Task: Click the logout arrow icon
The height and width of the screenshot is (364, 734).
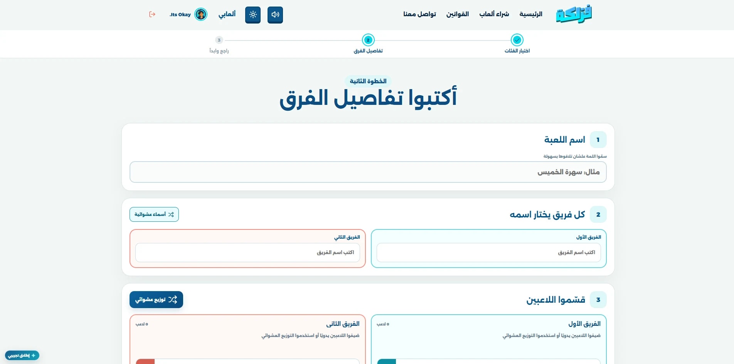Action: click(152, 14)
